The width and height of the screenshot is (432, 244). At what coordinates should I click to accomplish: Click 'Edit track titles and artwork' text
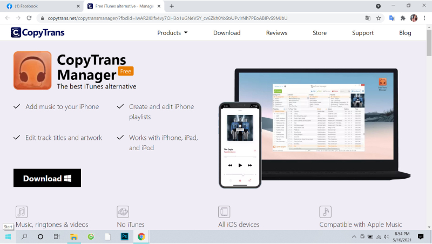64,138
